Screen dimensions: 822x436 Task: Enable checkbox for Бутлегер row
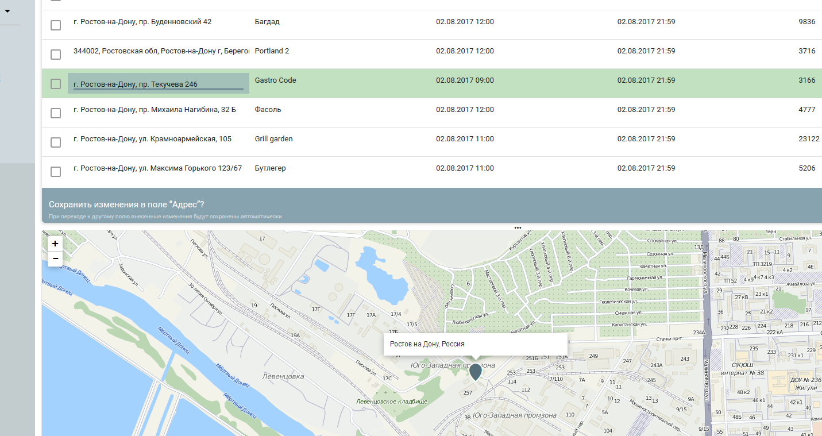click(x=56, y=172)
